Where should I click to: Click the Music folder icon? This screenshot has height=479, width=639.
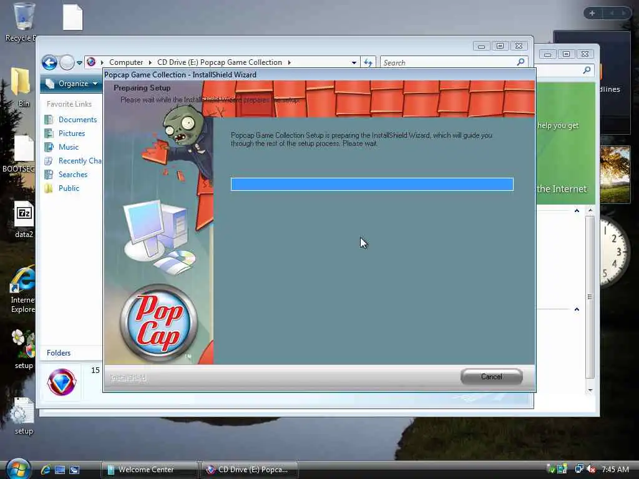pos(49,147)
